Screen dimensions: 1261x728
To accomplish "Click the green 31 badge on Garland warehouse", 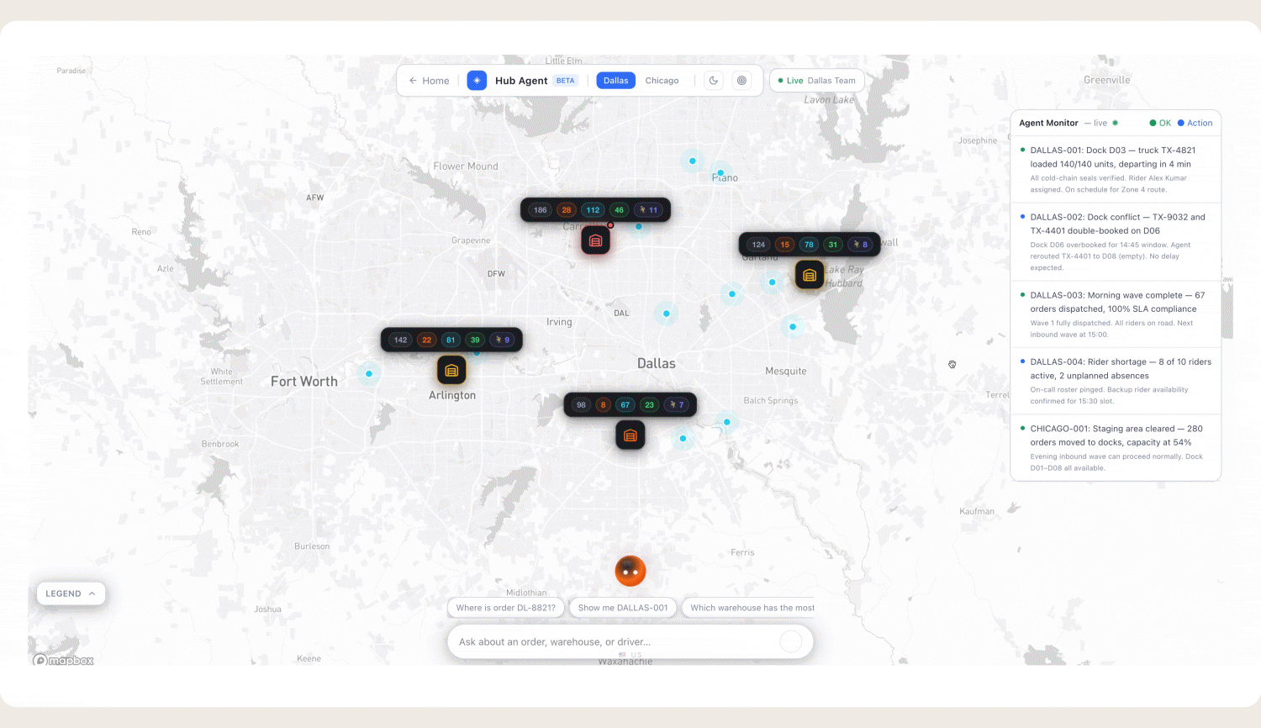I will pyautogui.click(x=832, y=245).
